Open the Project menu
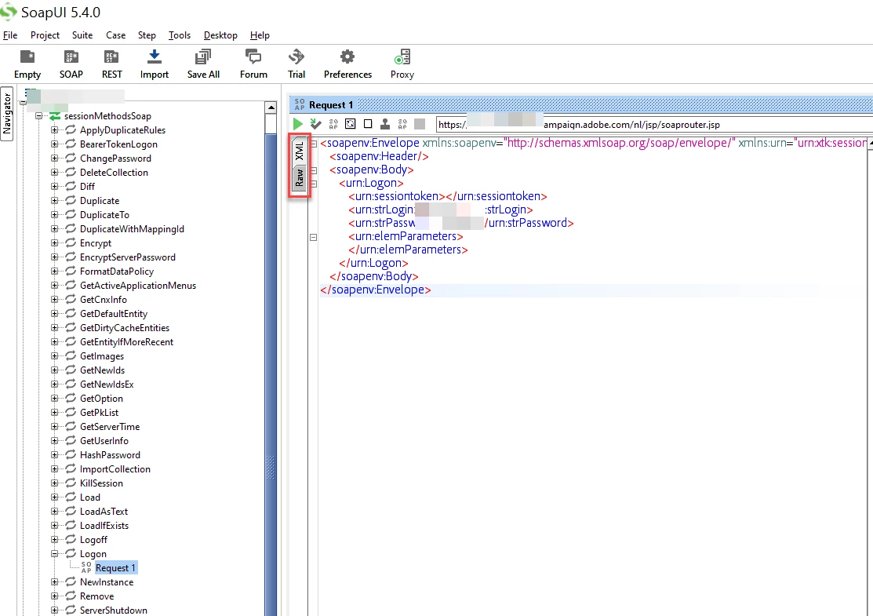Viewport: 873px width, 616px height. click(x=45, y=35)
